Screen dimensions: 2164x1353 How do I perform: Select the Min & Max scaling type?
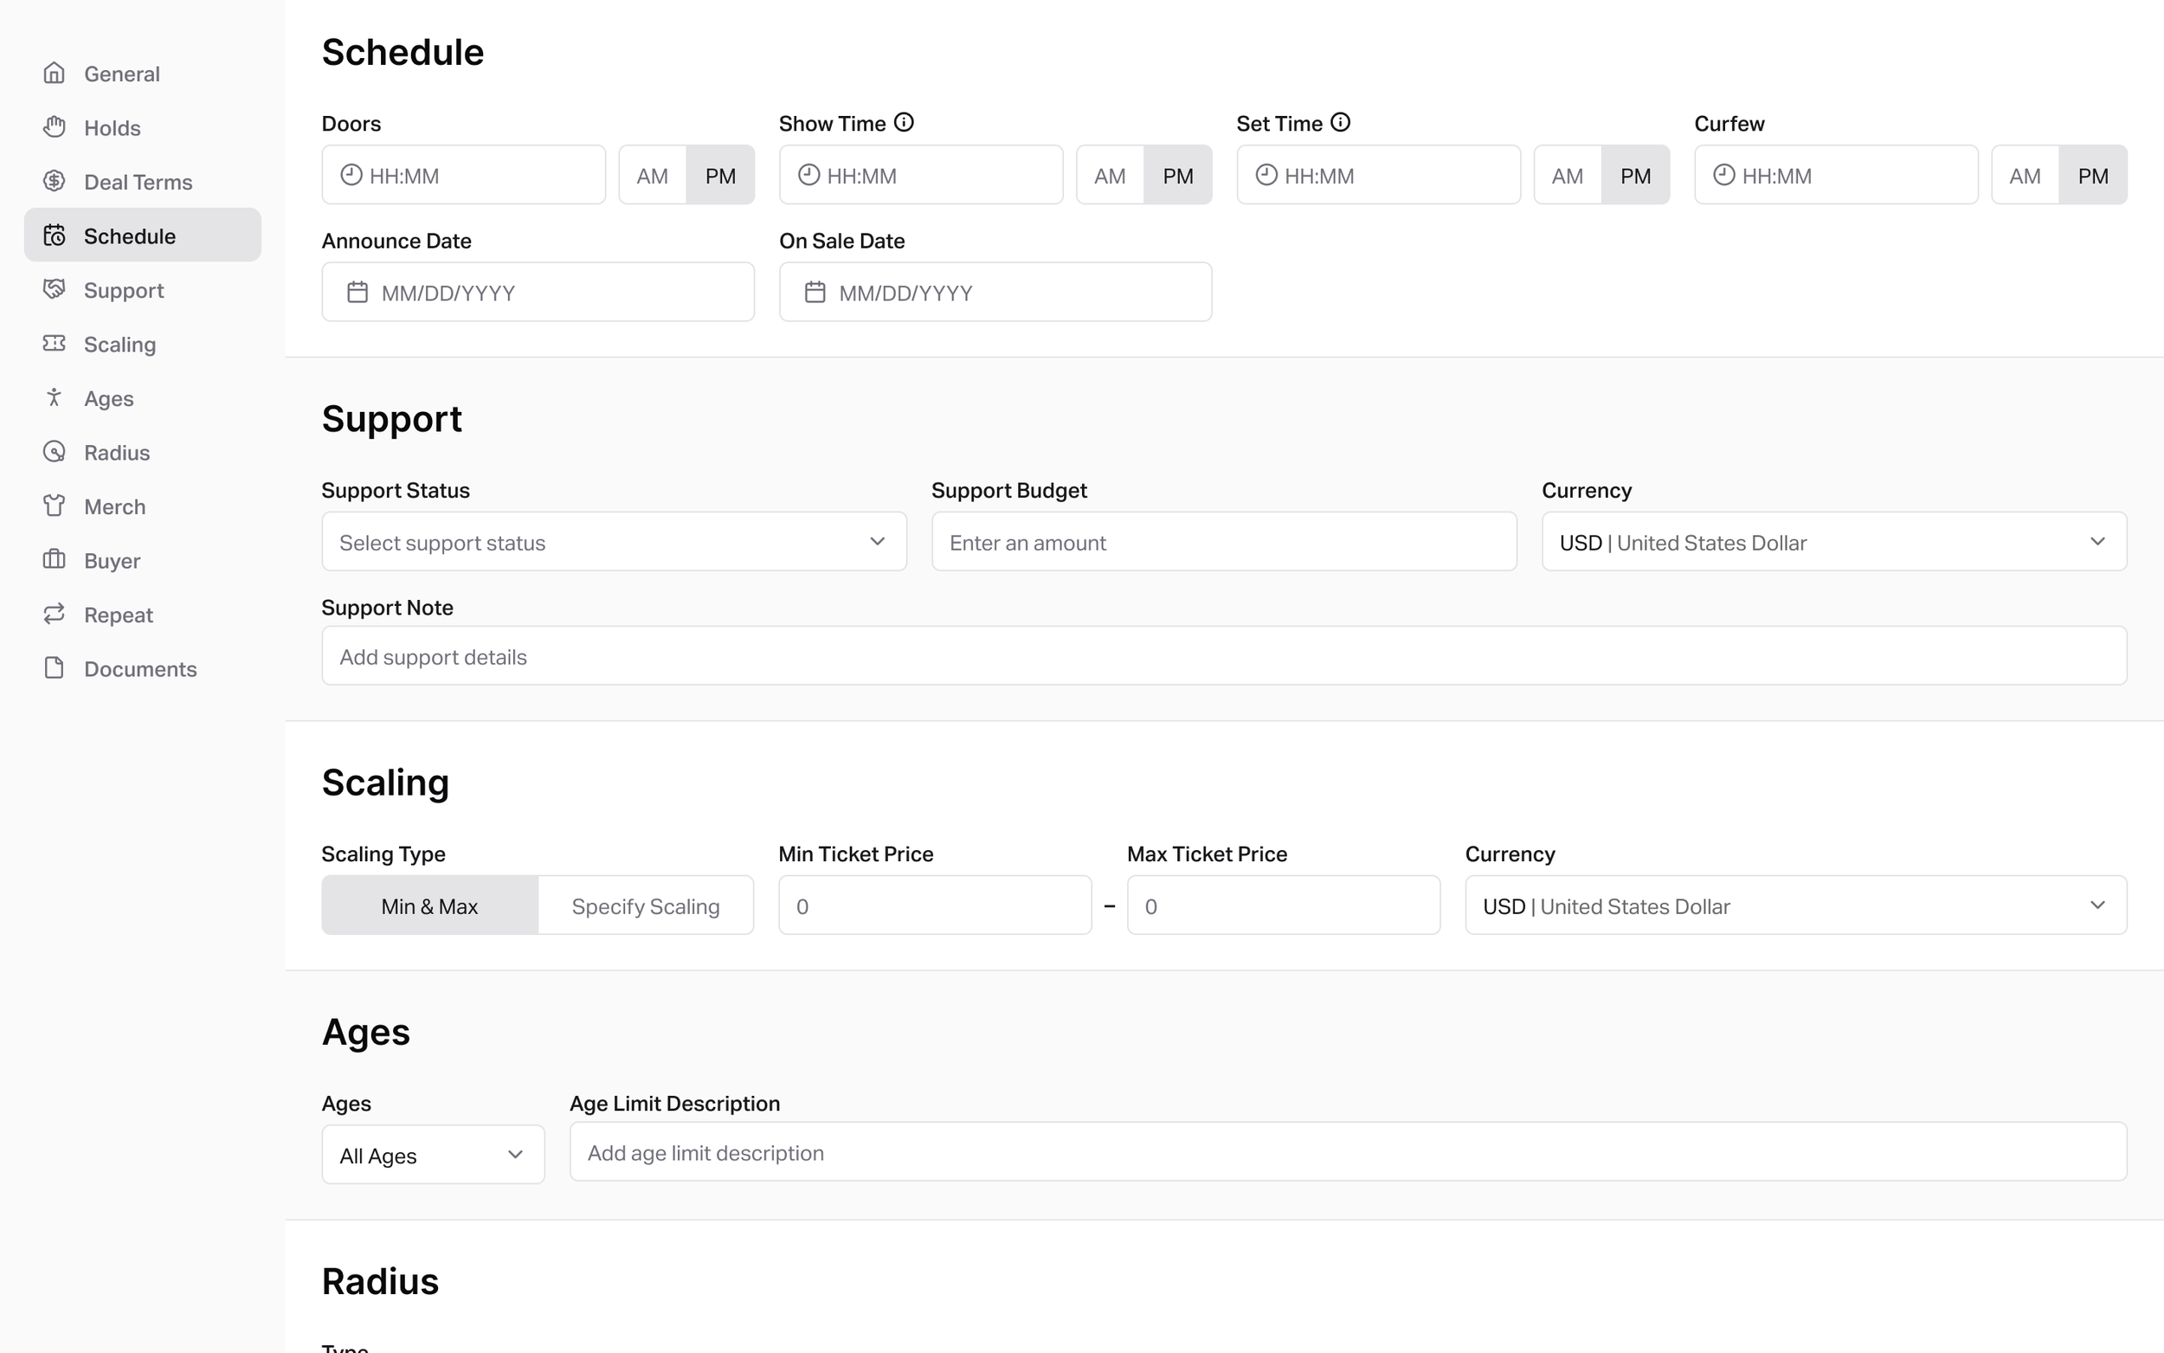[428, 905]
